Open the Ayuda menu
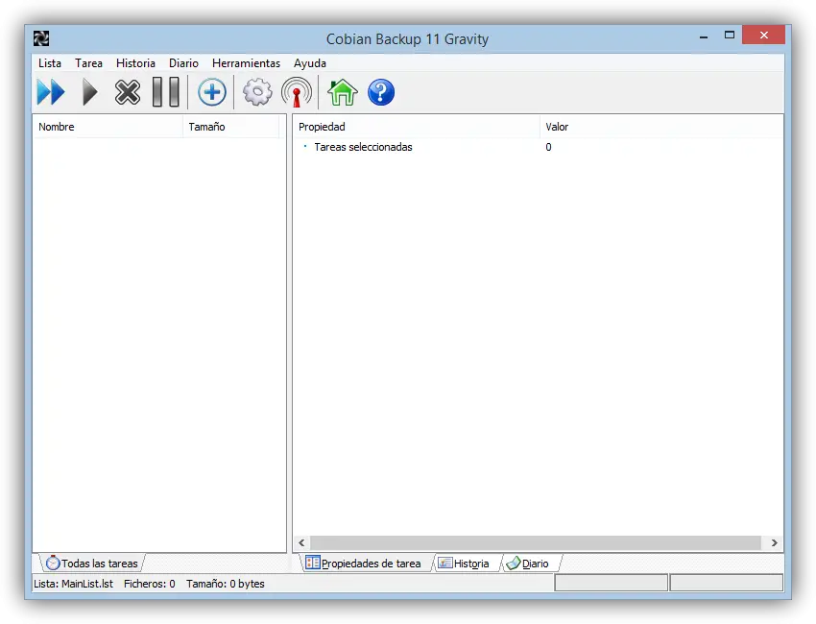 pos(310,63)
